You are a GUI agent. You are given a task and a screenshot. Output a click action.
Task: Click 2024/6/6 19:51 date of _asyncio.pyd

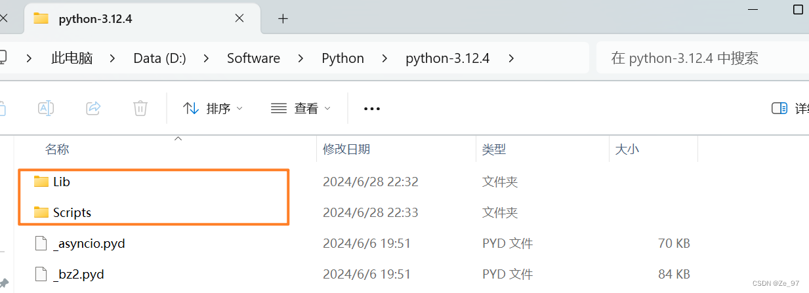[367, 244]
